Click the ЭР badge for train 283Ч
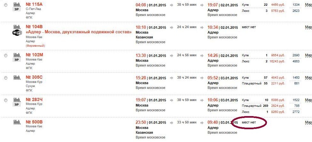Screen dimensions: 312x142 point(16,105)
